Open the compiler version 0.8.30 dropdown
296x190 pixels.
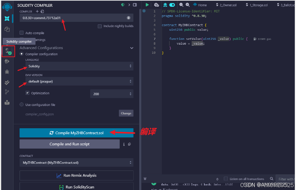coord(77,18)
